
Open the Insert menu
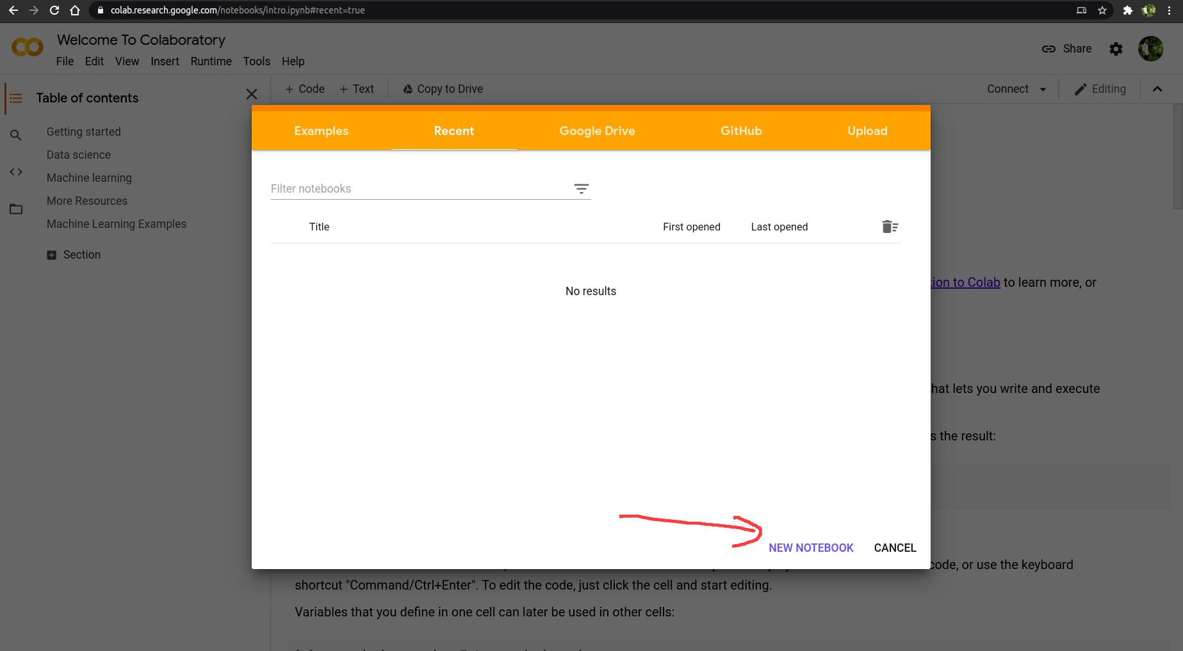[165, 61]
